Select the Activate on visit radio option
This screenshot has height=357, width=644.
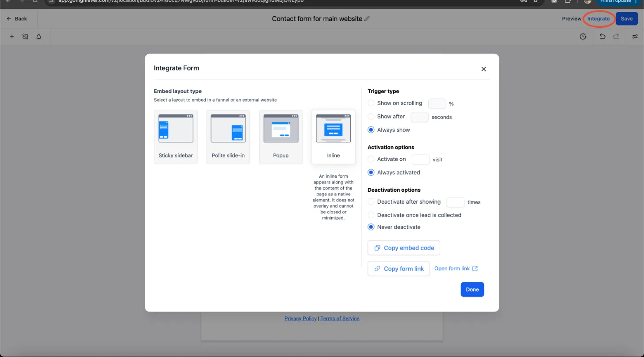[x=371, y=159]
